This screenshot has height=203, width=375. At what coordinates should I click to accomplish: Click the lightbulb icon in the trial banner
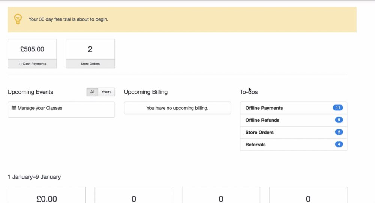(18, 19)
